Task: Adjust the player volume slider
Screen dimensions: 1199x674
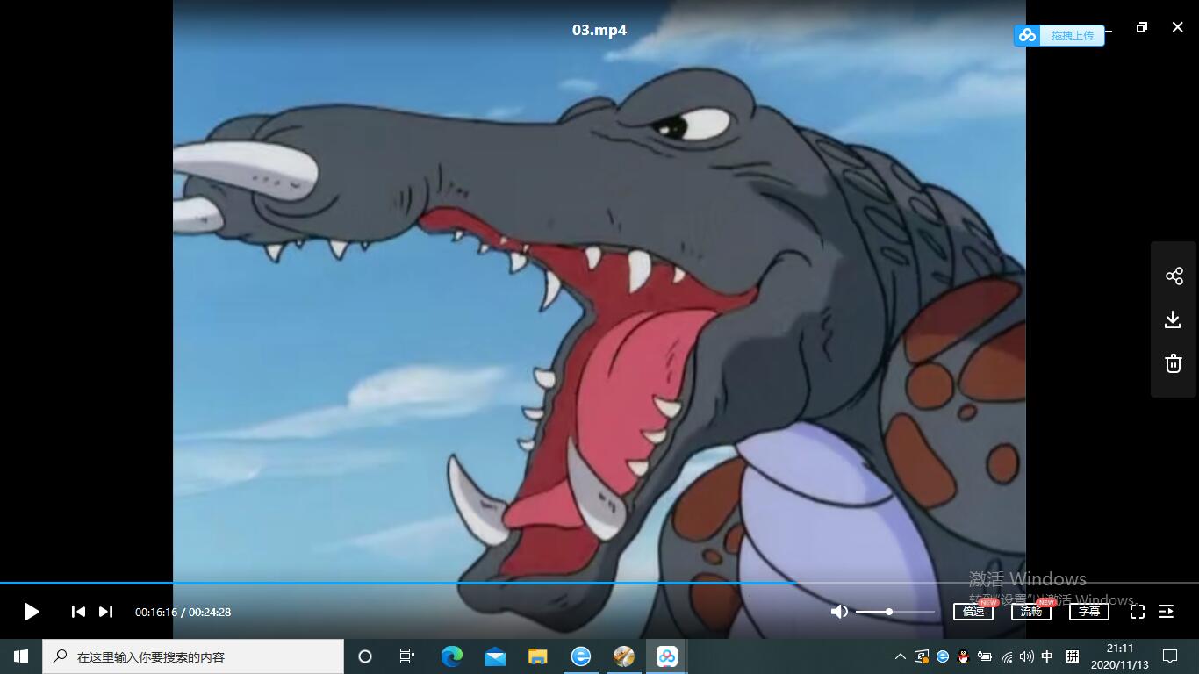Action: [895, 612]
